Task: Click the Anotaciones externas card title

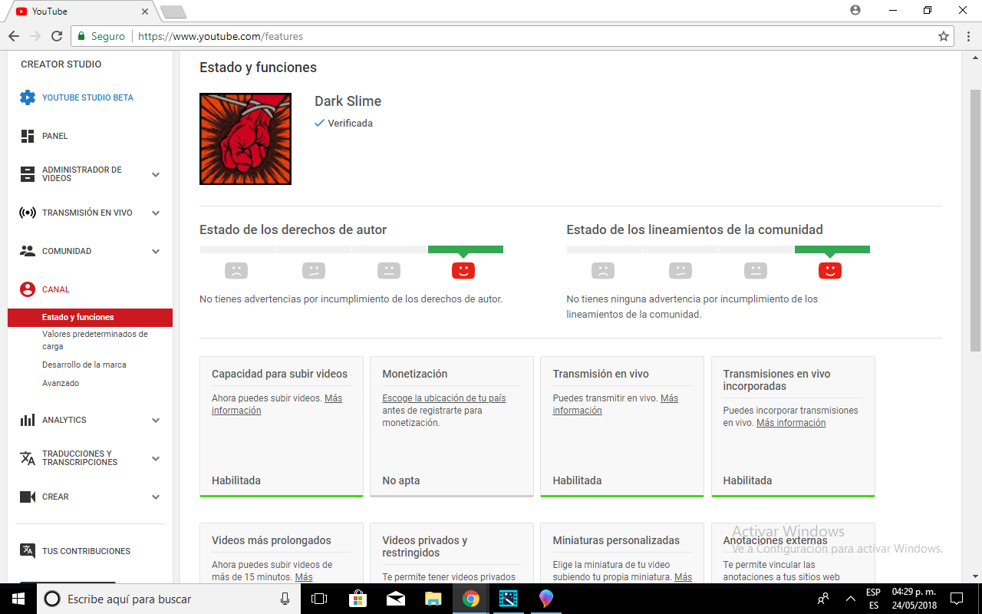Action: click(776, 540)
